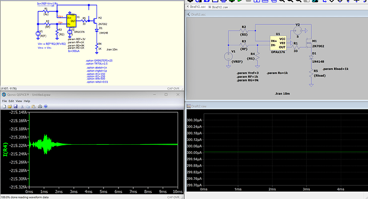
Task: Select diode D1 1N4148 in QSPICE schematic
Action: point(97,30)
